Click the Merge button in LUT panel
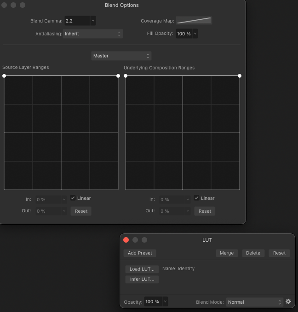298x312 pixels. click(226, 253)
